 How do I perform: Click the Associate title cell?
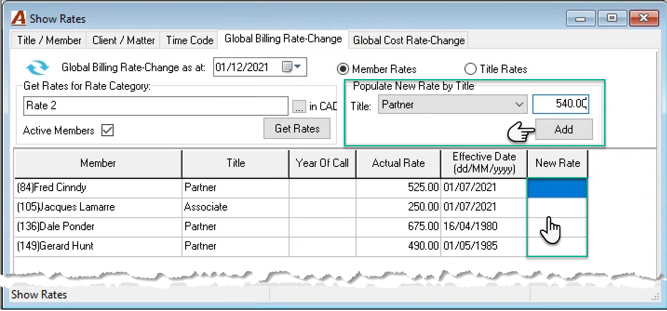pyautogui.click(x=236, y=207)
